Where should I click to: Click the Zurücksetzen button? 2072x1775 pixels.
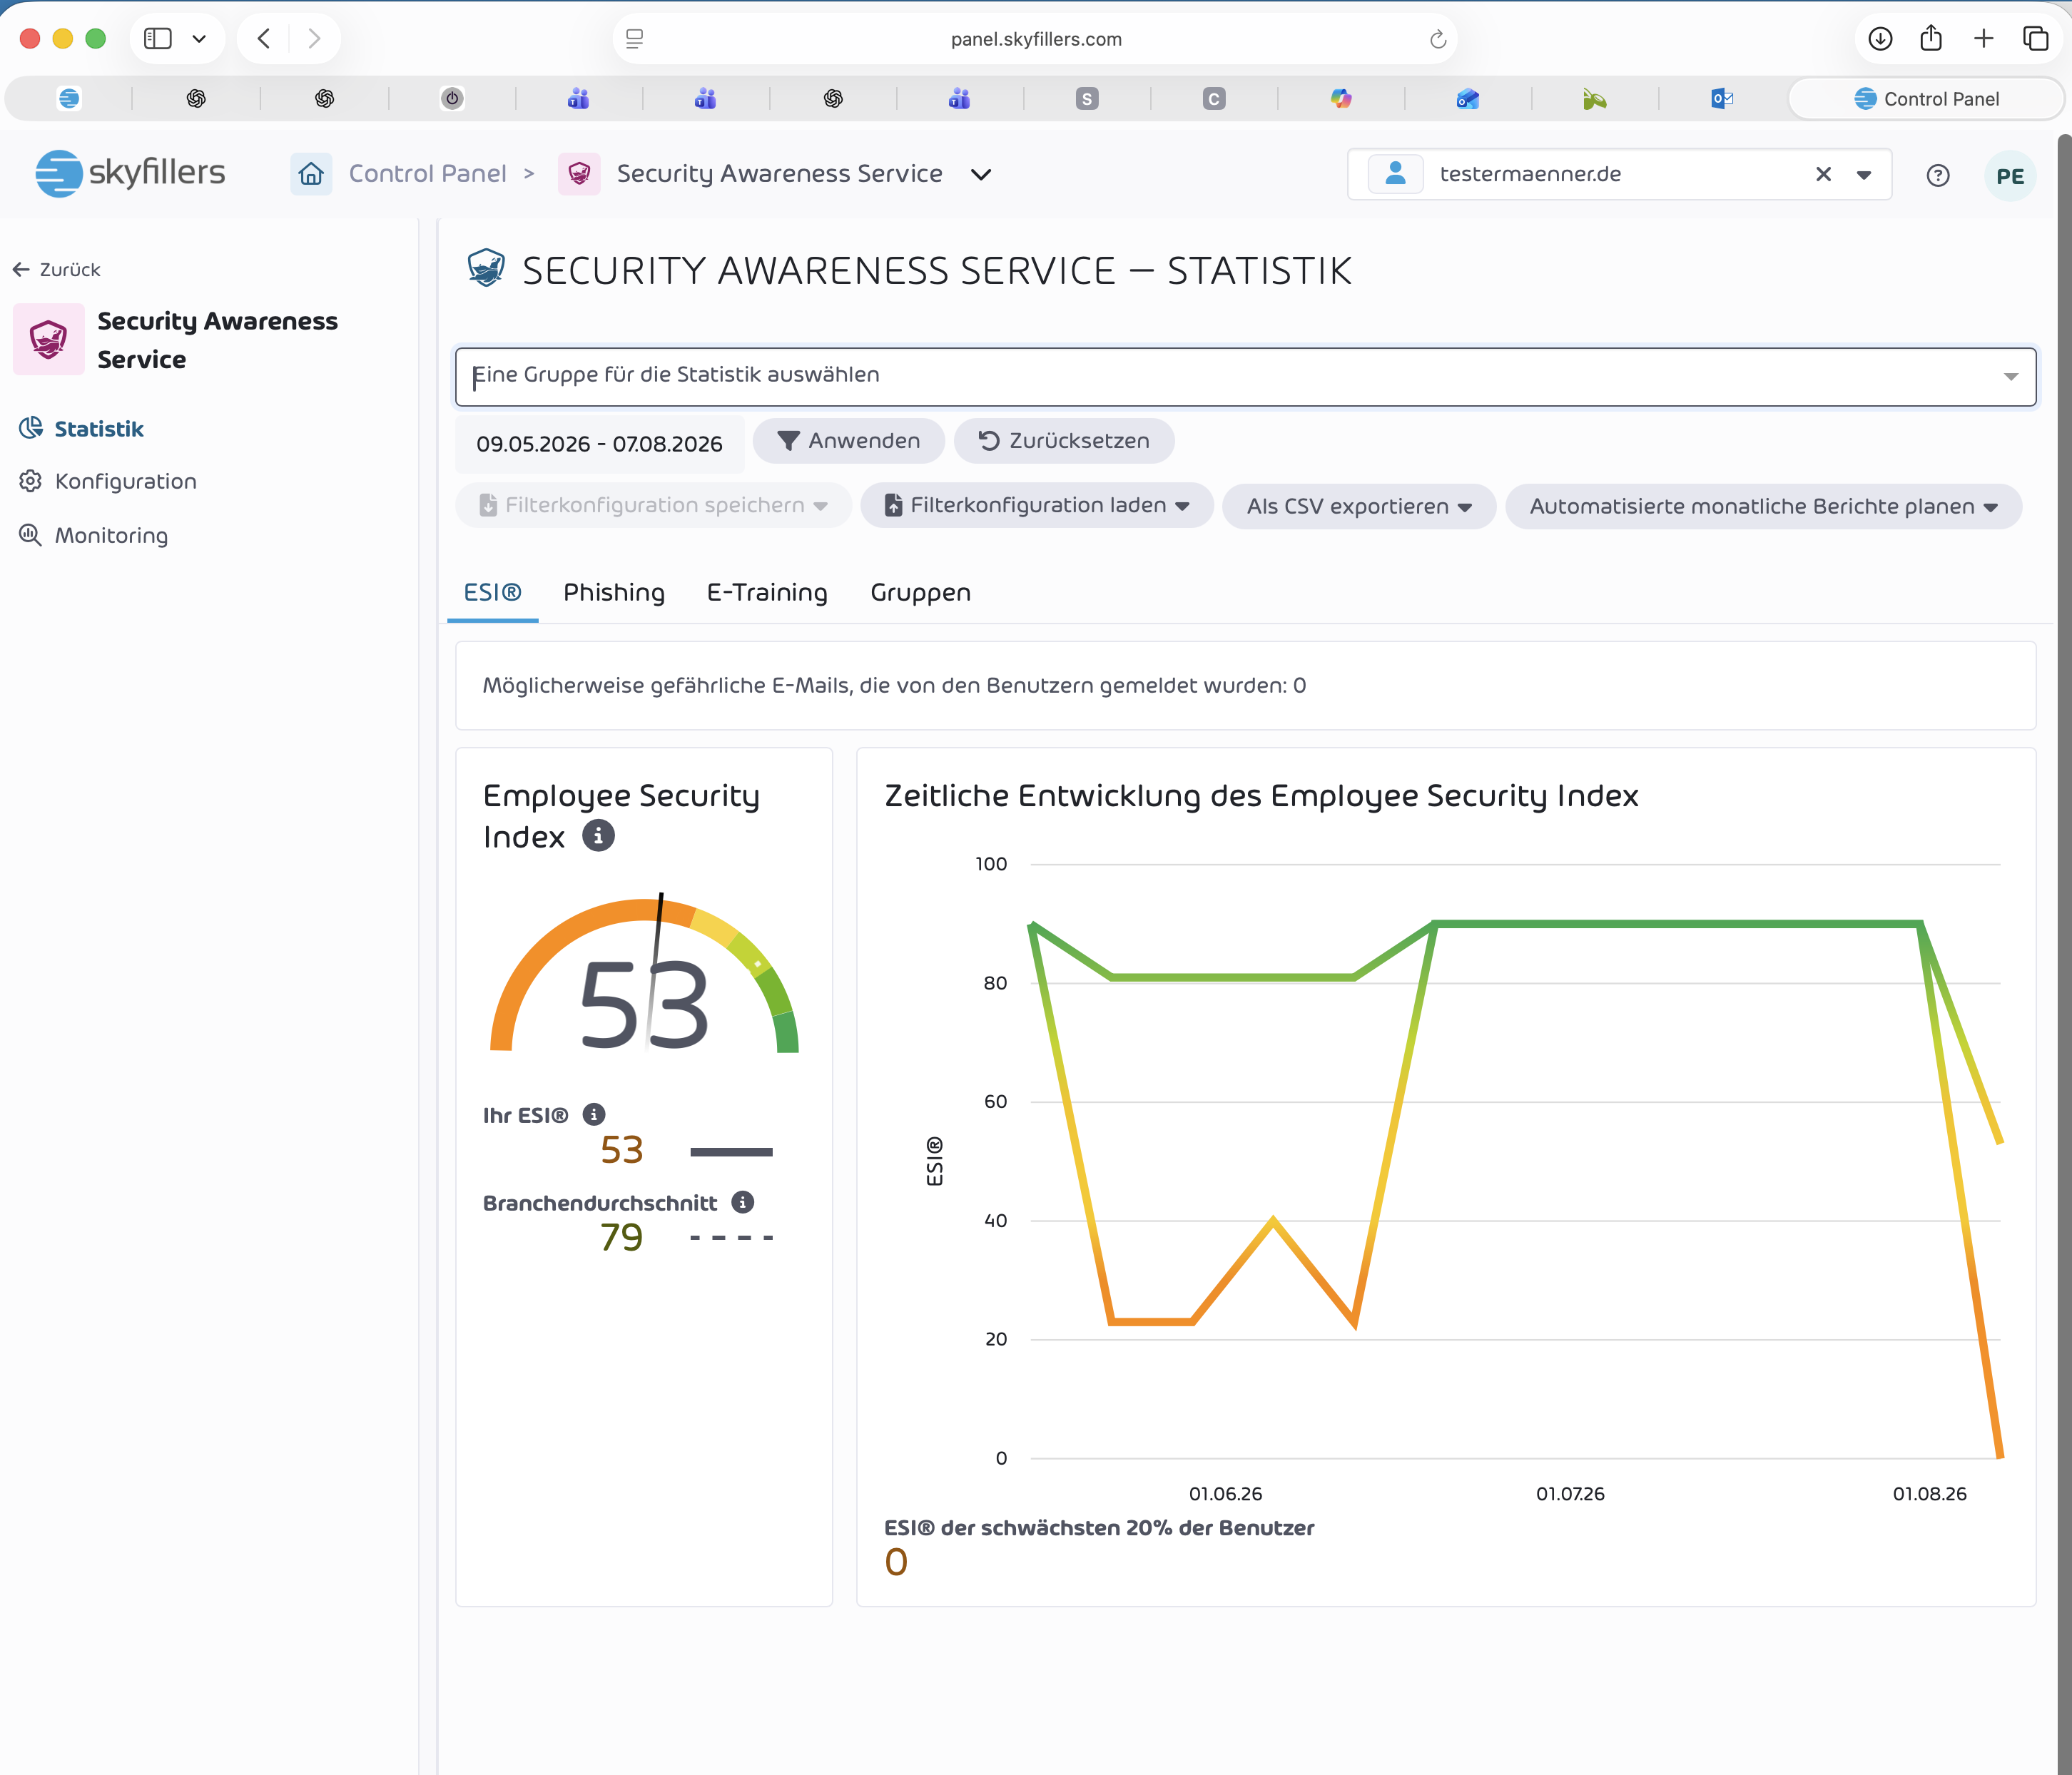(1063, 441)
